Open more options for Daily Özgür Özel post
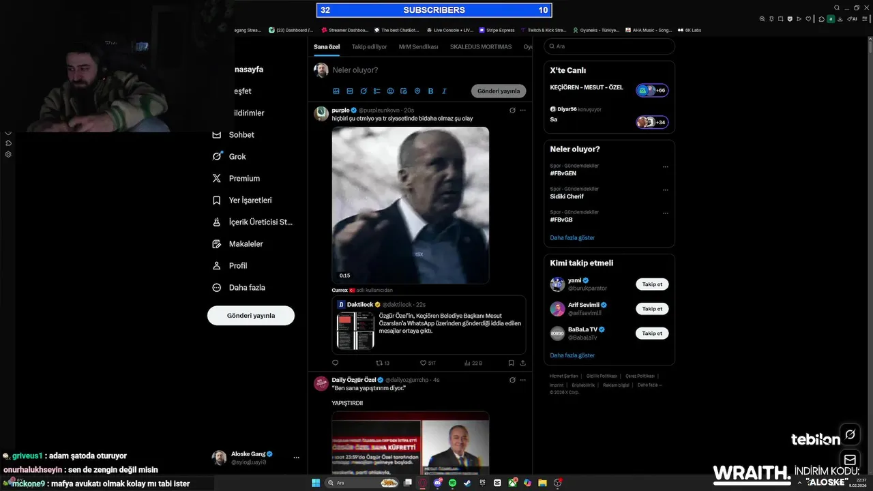 [523, 380]
